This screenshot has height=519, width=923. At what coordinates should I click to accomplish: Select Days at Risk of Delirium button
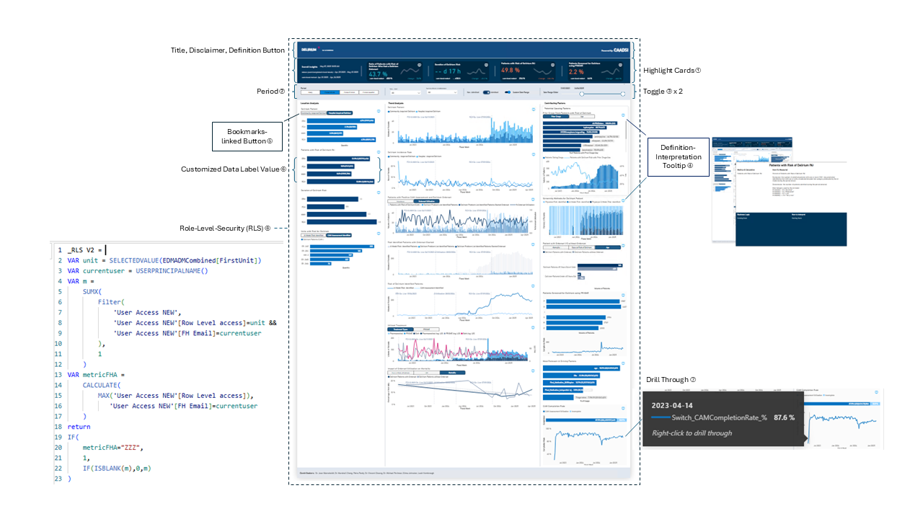[582, 247]
